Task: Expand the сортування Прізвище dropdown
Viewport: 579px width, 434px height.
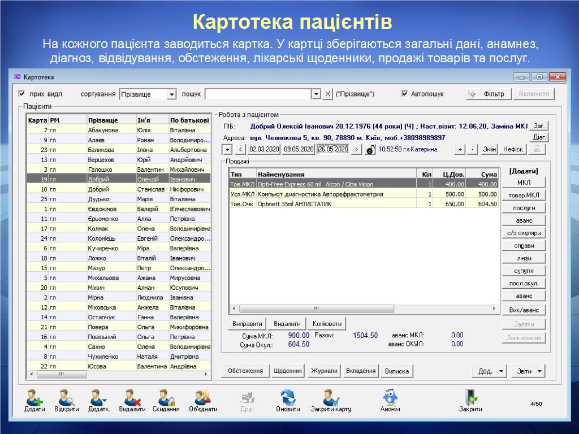Action: coord(172,94)
